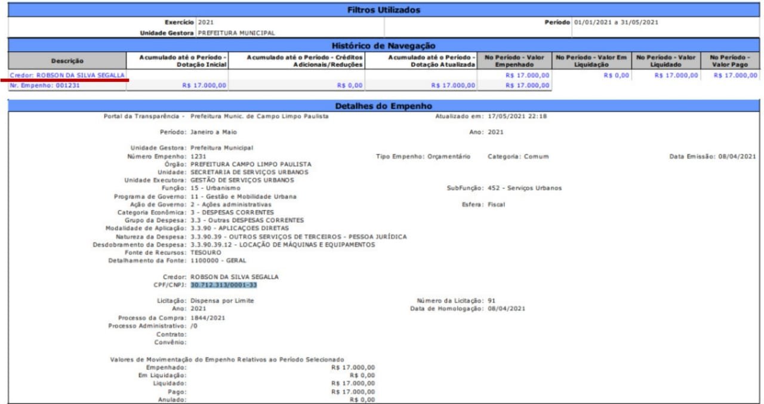
Task: Click the Dotação Inicial amount in Empenho row
Action: click(x=204, y=85)
